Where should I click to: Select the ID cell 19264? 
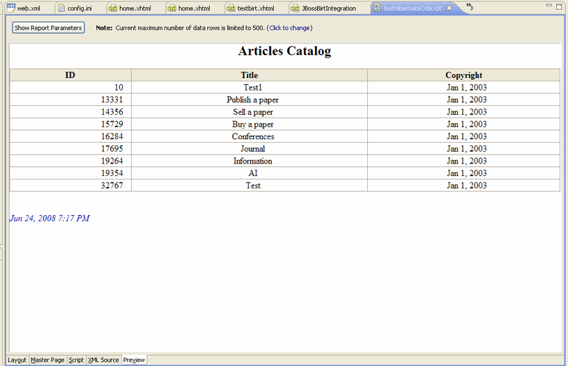70,161
